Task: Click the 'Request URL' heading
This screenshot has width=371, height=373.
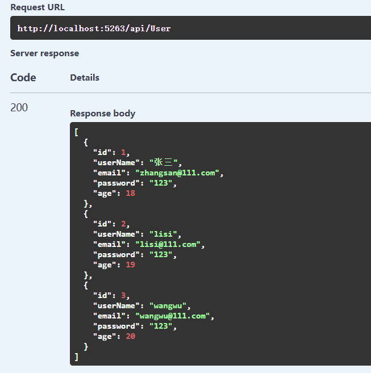Action: [37, 7]
